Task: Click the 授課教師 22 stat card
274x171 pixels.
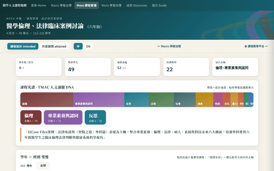Action: [186, 67]
